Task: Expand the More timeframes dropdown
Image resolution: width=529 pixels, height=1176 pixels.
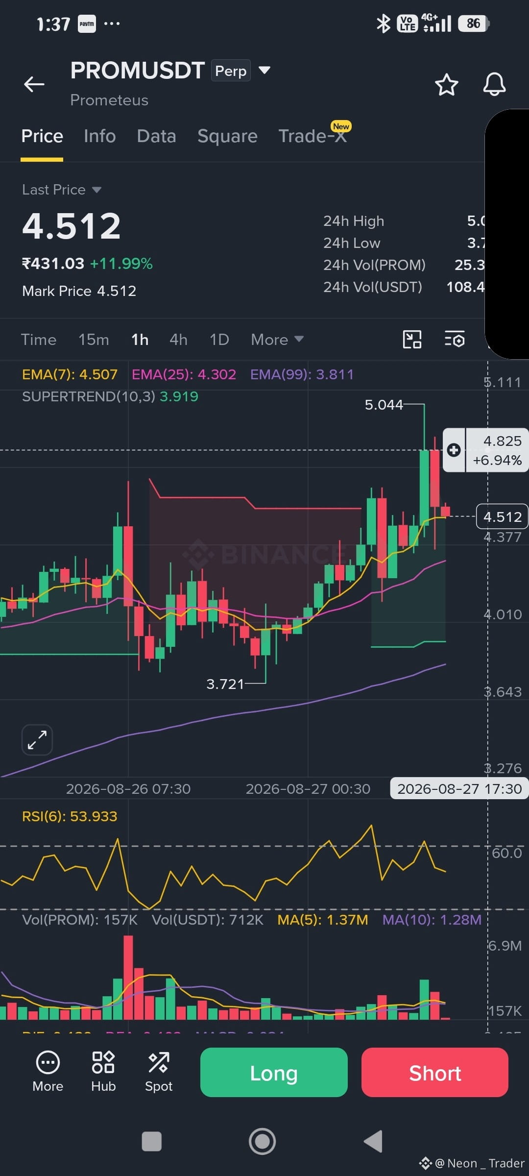Action: (277, 339)
